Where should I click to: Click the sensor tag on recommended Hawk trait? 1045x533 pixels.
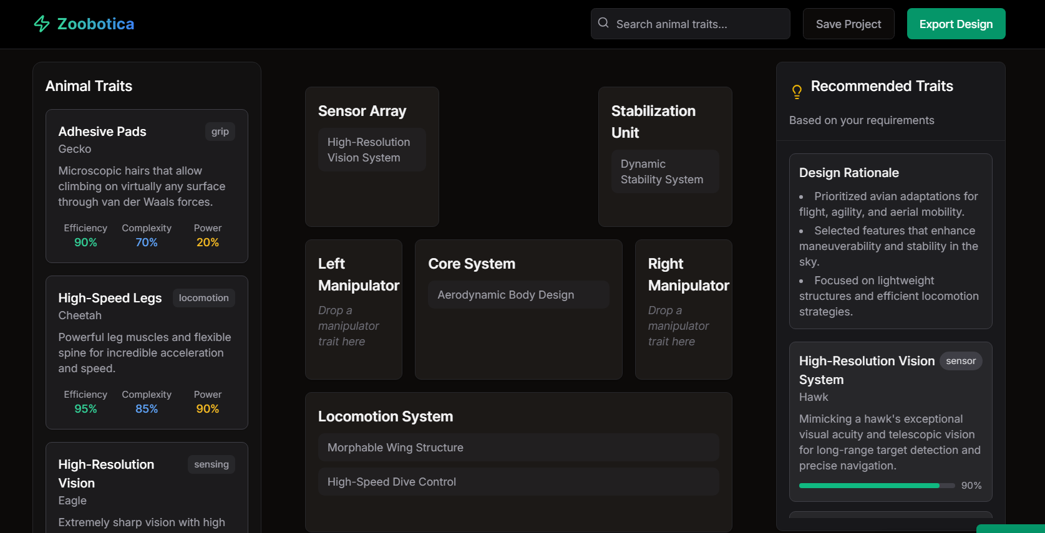pyautogui.click(x=960, y=361)
